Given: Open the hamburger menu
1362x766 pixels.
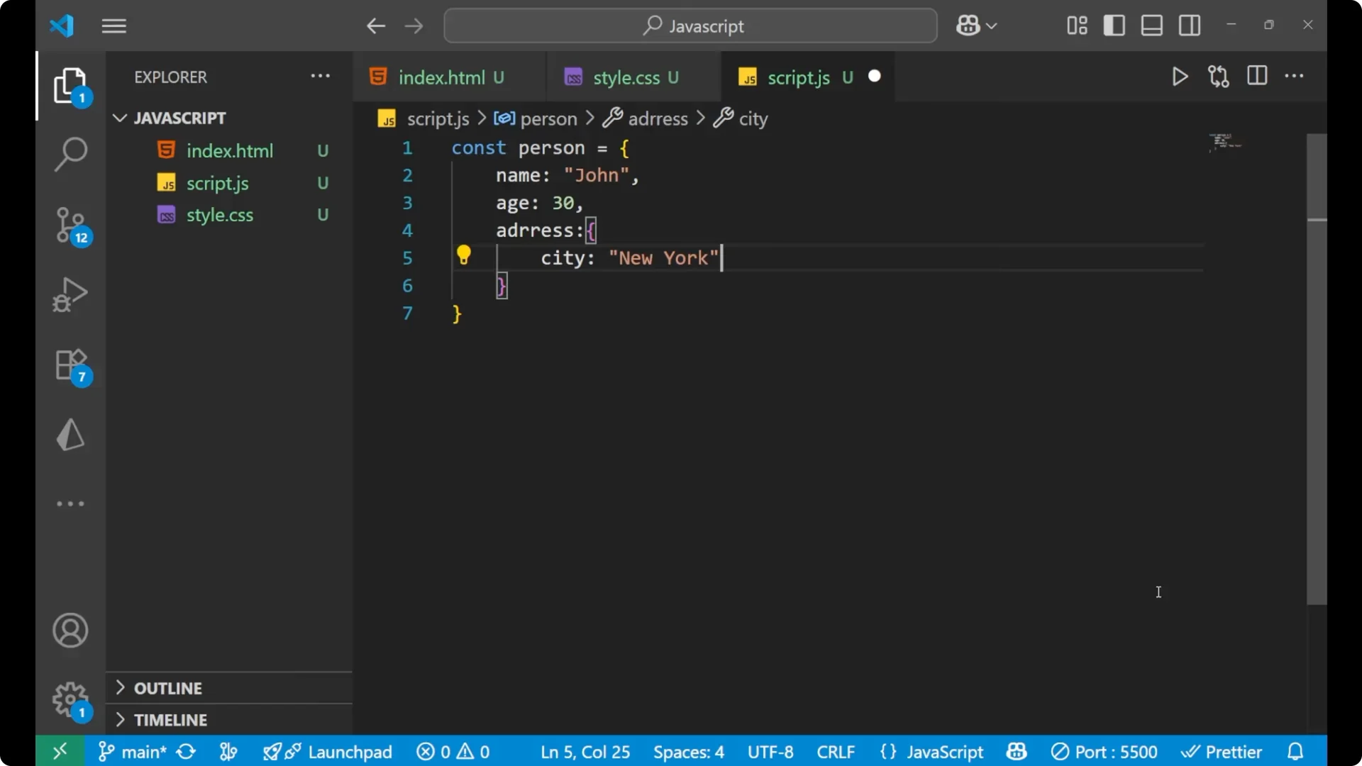Looking at the screenshot, I should click(113, 26).
